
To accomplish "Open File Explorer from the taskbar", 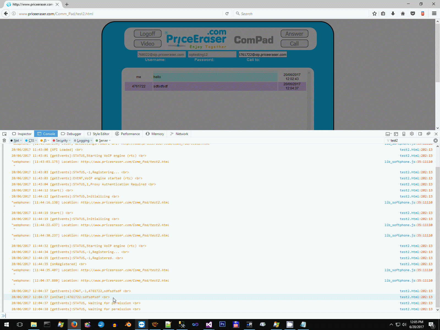I will point(34,324).
